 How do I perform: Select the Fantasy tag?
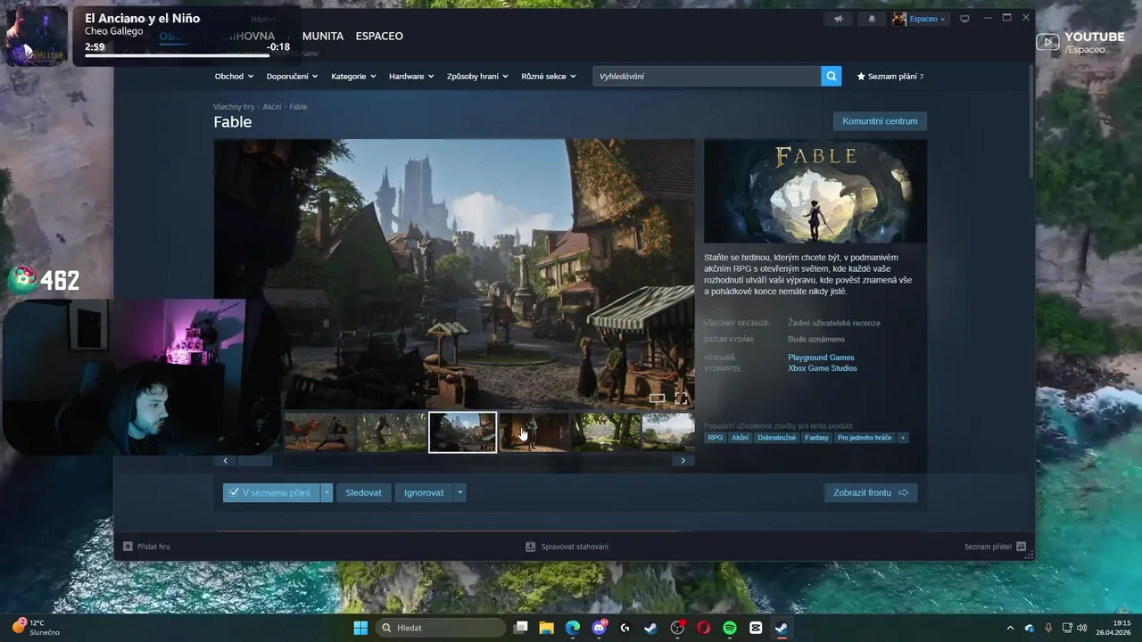click(816, 438)
